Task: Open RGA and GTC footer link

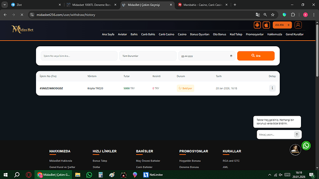Action: (x=231, y=161)
